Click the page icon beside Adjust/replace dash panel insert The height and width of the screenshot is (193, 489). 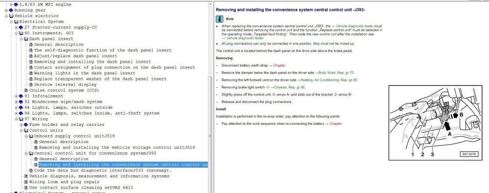31,56
